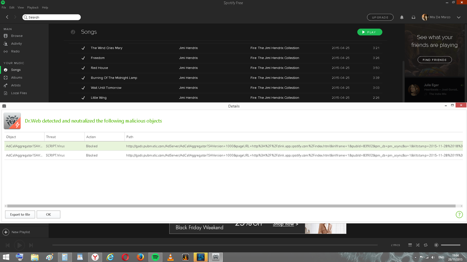Uncheck saved mark for Wait Until Tomorrow

coord(83,88)
